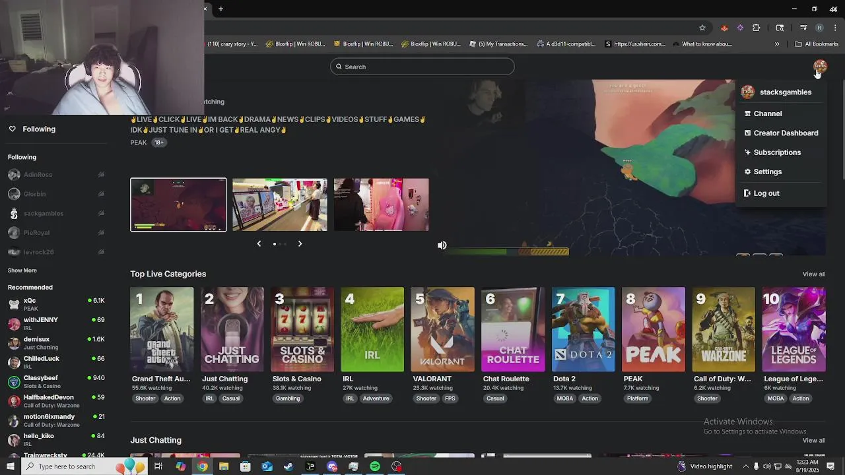The image size is (845, 475).
Task: Click xQc's avatar in Recommended
Action: pyautogui.click(x=14, y=304)
